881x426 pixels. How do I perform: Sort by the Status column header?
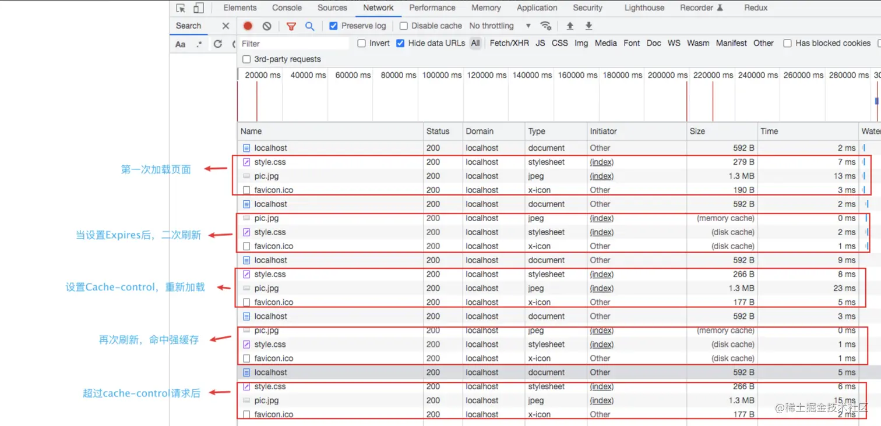point(443,132)
